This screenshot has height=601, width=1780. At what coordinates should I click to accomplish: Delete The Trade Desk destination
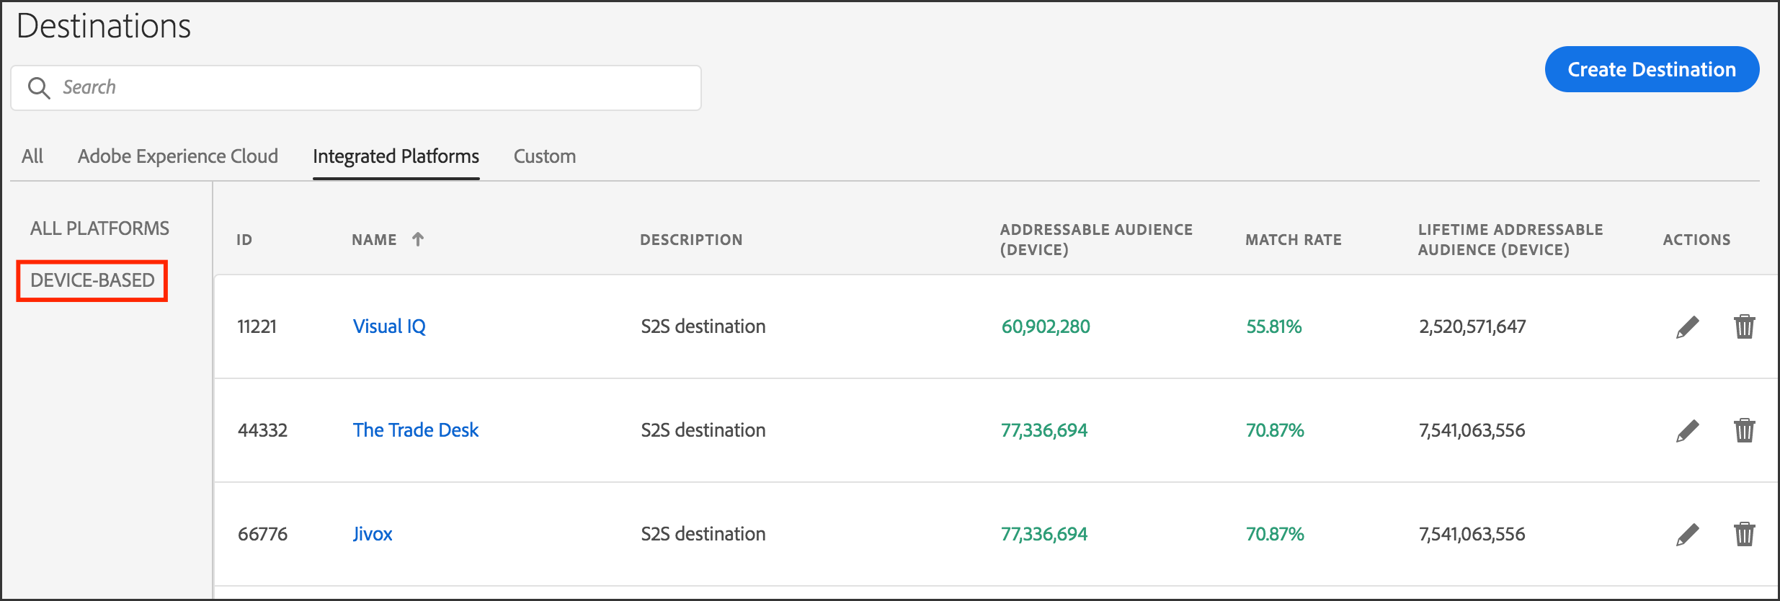click(1744, 431)
